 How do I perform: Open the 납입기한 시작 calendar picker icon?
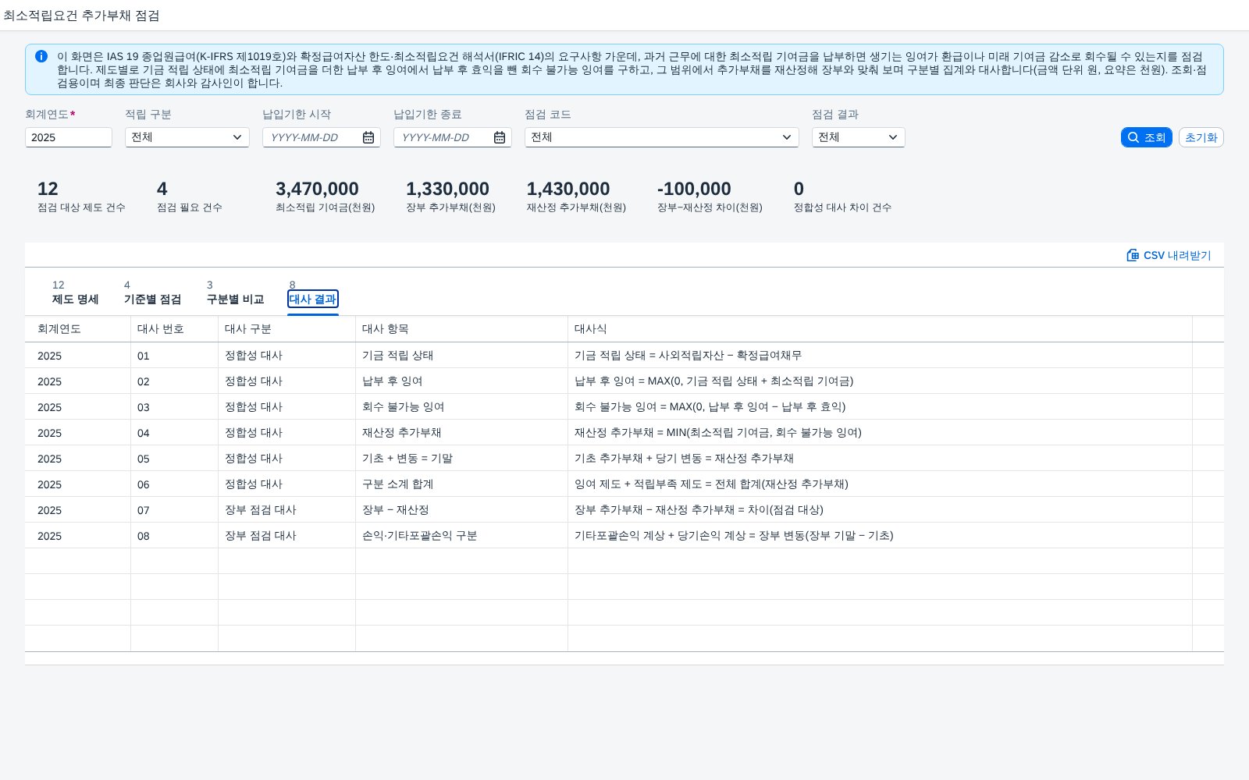[x=368, y=137]
